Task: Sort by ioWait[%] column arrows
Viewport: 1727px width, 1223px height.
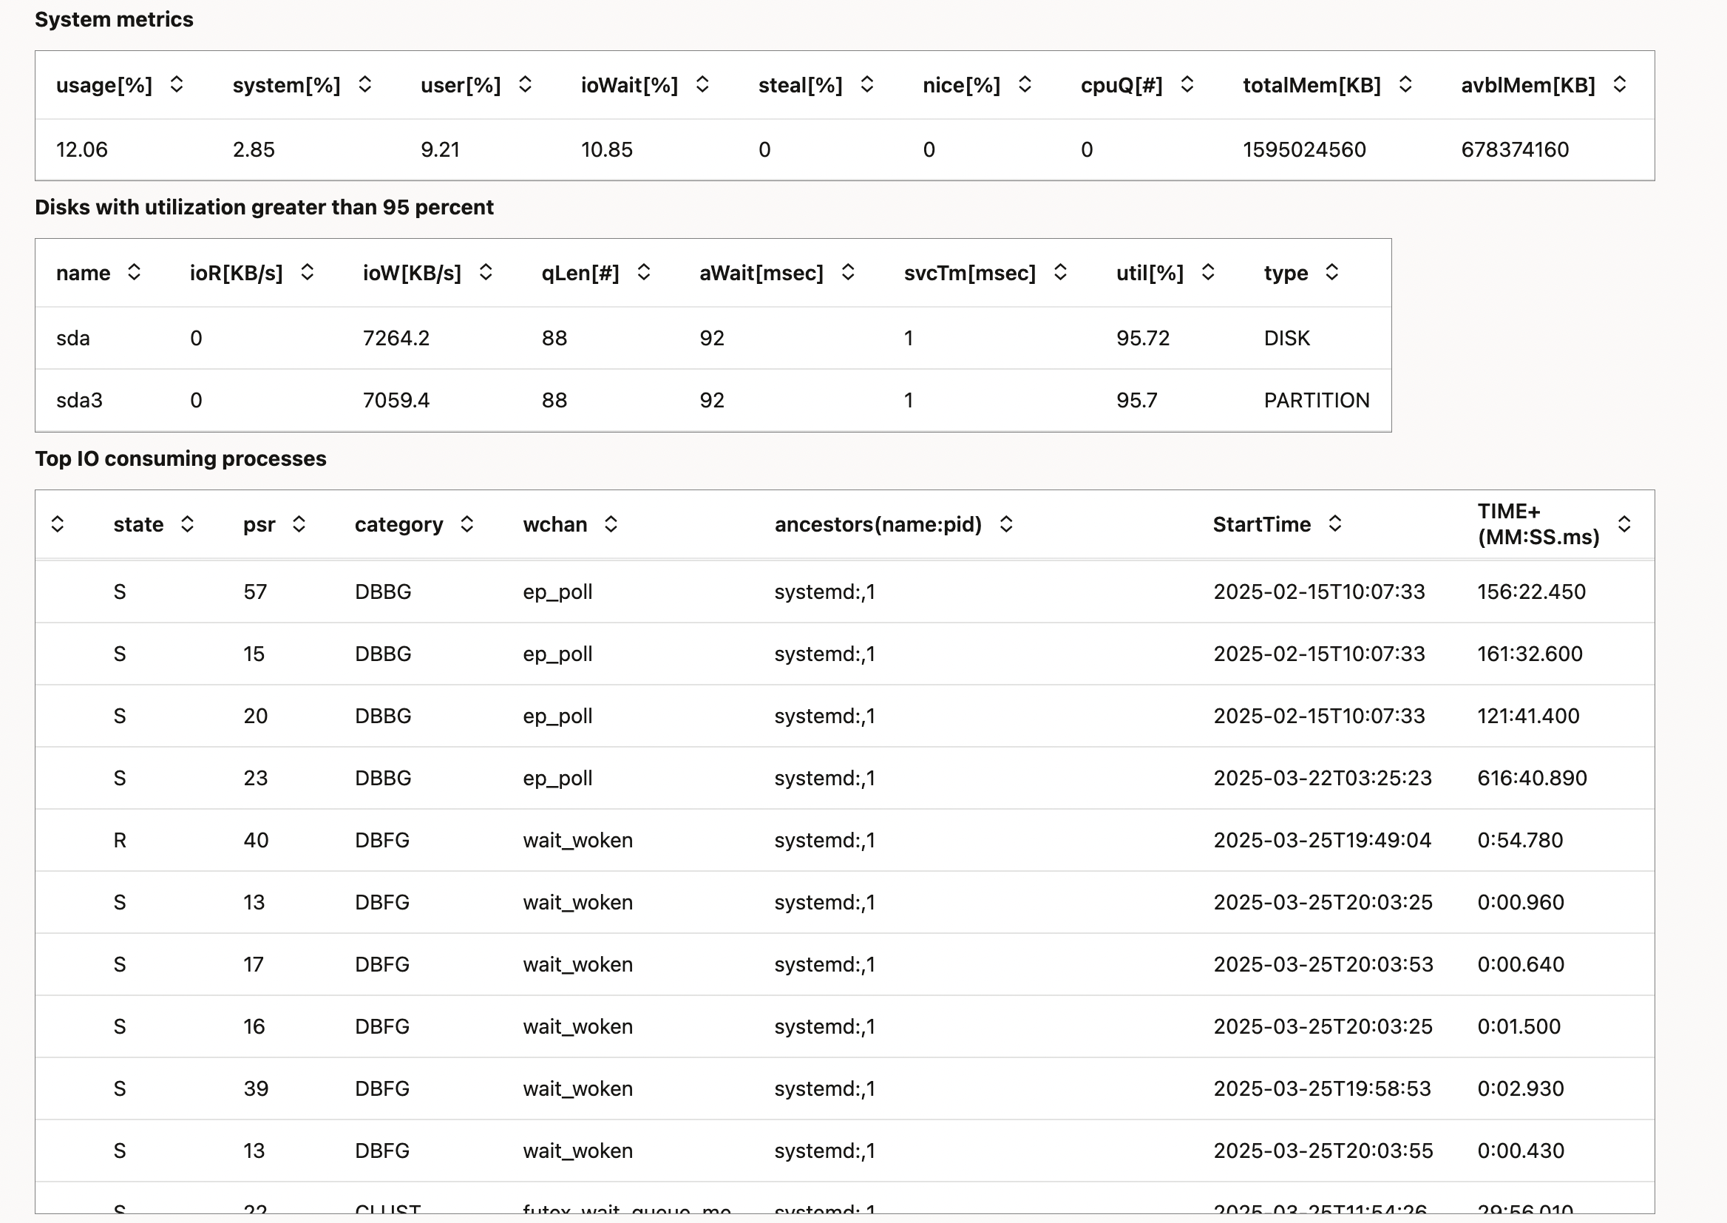Action: coord(702,84)
